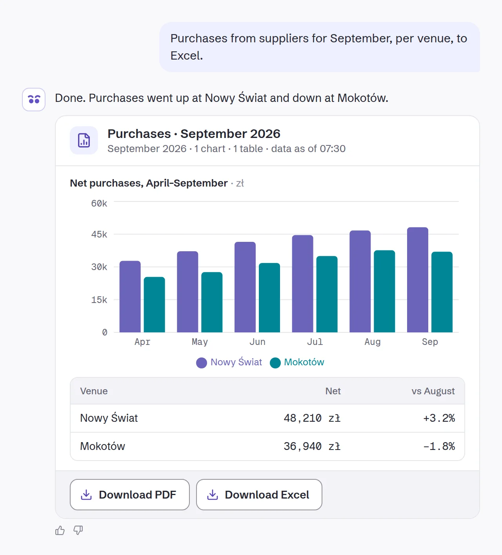This screenshot has height=555, width=502.
Task: Click the Net purchases, April–September chart title
Action: tap(149, 183)
